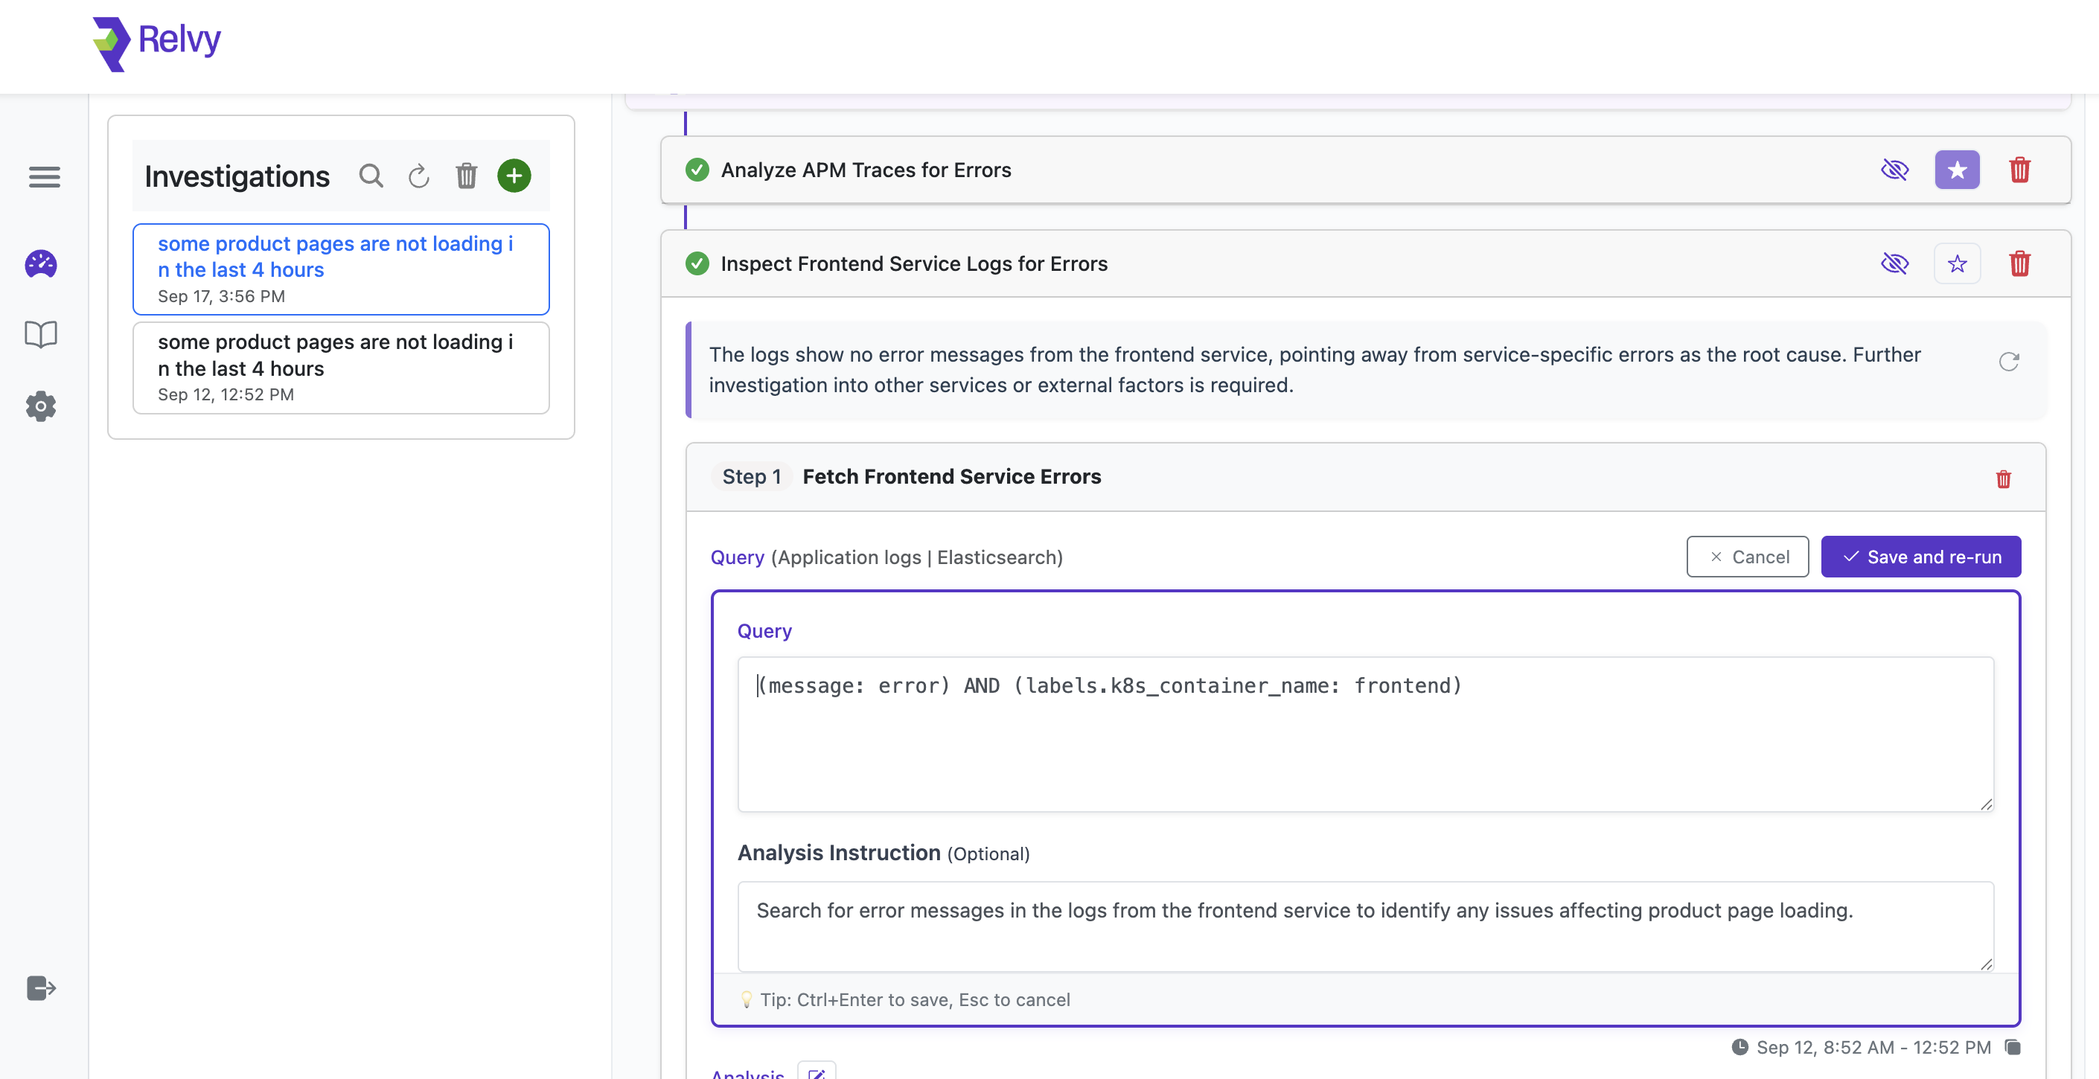The image size is (2099, 1079).
Task: Delete the Step 1 Fetch Frontend Service Errors
Action: click(2003, 478)
